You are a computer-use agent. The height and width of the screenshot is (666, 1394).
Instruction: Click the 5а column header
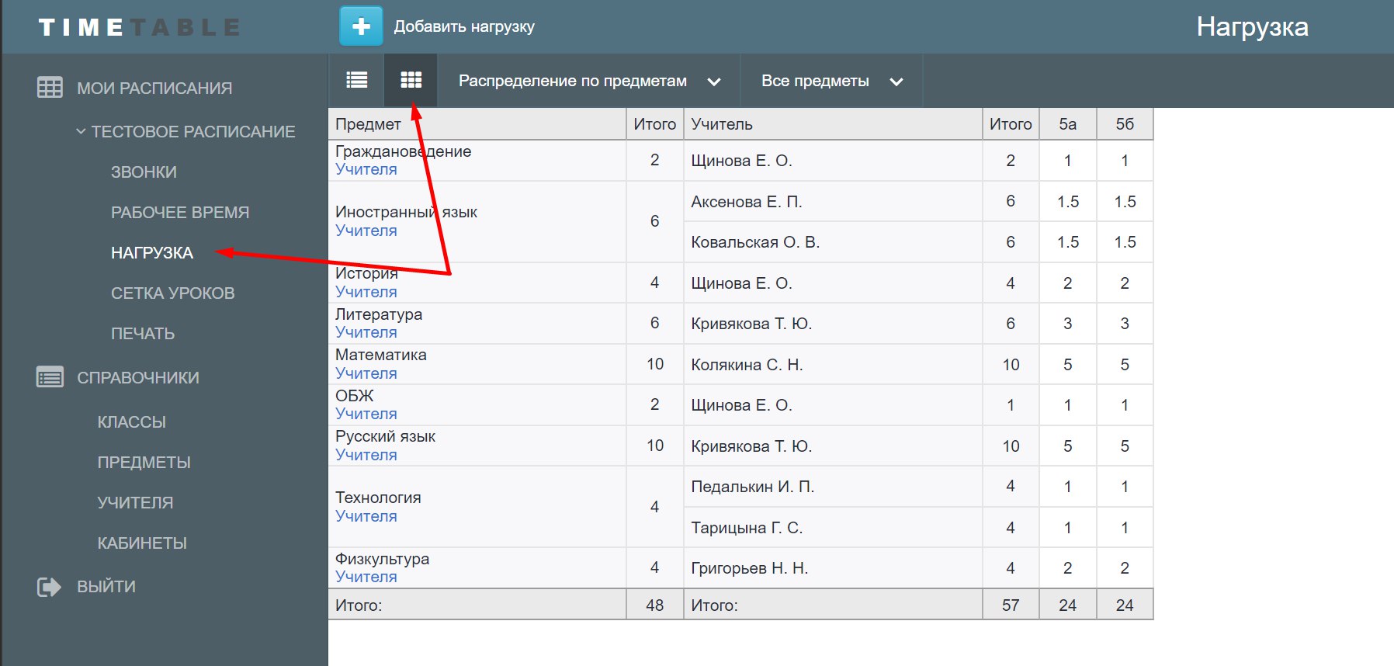(x=1068, y=124)
